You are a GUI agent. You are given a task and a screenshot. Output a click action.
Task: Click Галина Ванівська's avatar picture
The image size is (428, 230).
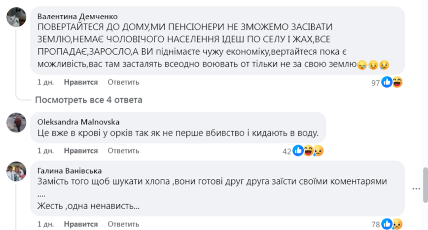pyautogui.click(x=16, y=172)
